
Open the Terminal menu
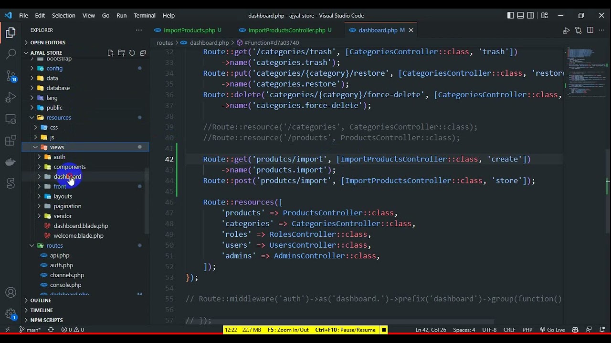pyautogui.click(x=144, y=15)
